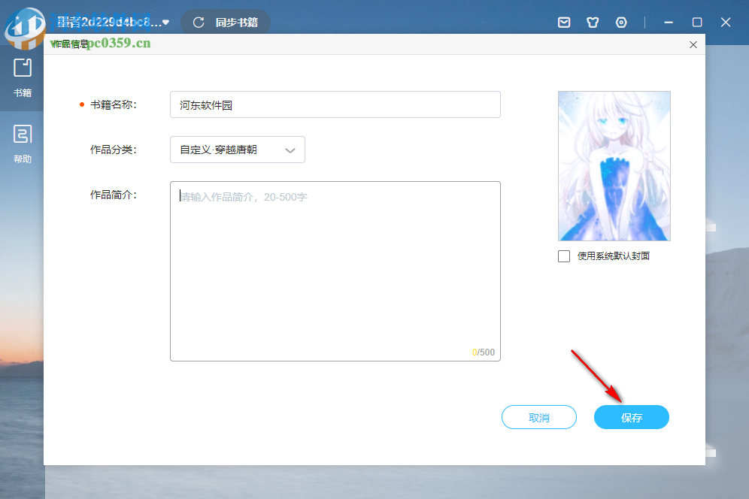This screenshot has width=749, height=499.
Task: Click the anime cover image thumbnail
Action: (614, 165)
